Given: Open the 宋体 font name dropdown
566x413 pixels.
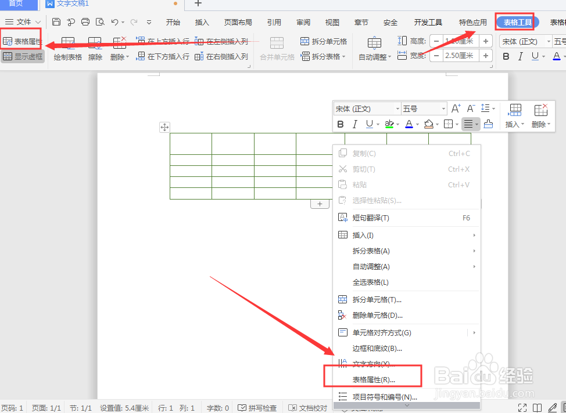Looking at the screenshot, I should click(x=366, y=108).
